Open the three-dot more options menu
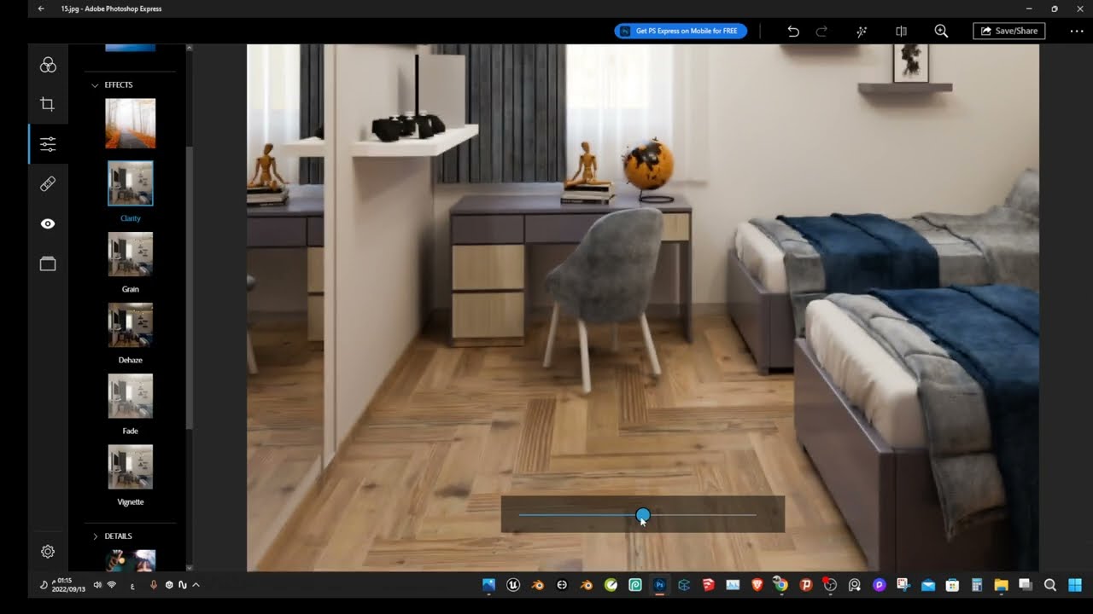The height and width of the screenshot is (614, 1093). coord(1076,31)
